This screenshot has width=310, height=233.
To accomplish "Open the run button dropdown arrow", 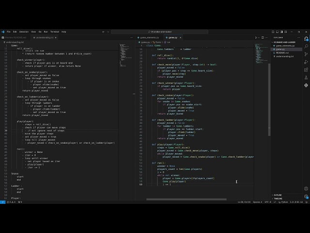I will 259,37.
